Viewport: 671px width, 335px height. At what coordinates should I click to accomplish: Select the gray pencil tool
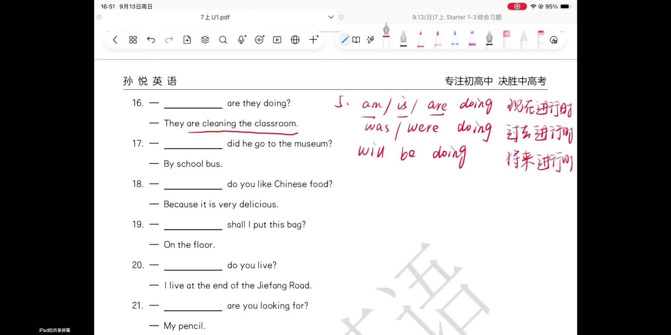tap(524, 39)
